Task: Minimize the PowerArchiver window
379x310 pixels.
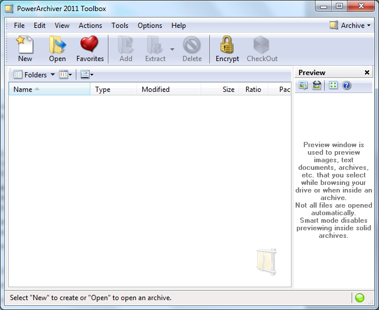Action: [324, 6]
